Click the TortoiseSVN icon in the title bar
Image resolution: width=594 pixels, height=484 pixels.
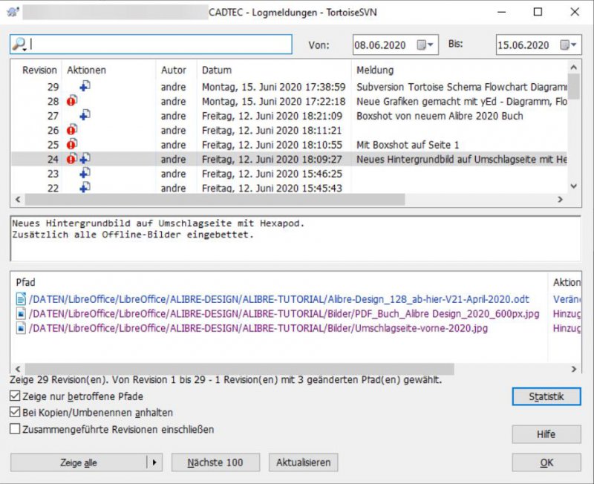[13, 12]
